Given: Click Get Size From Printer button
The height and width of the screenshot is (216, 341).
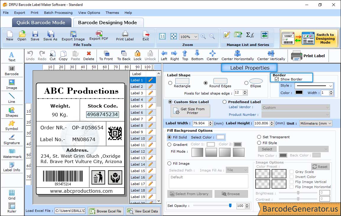Looking at the screenshot, I should click(190, 111).
